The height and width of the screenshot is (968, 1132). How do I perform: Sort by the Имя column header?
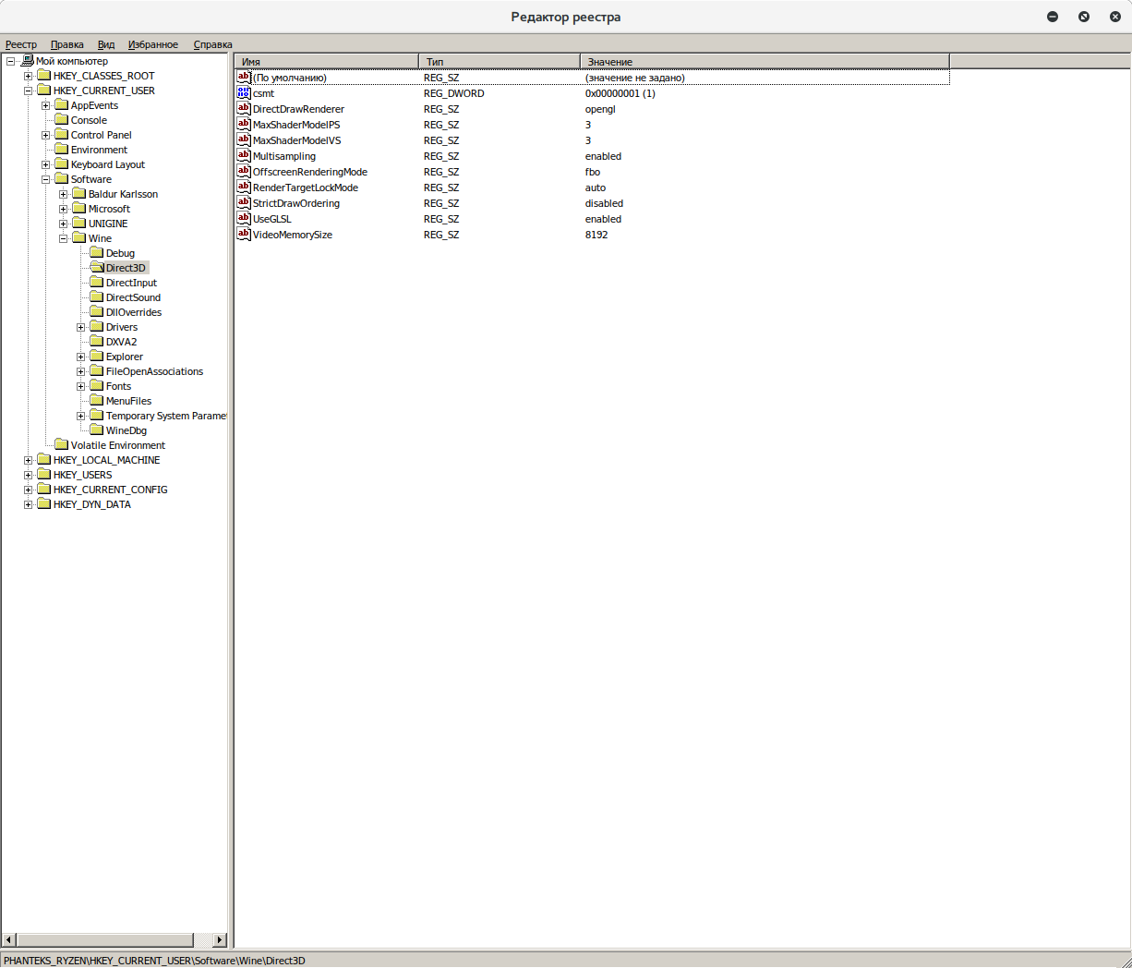[x=327, y=62]
